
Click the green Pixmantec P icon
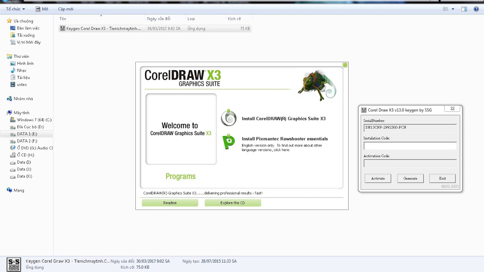click(228, 142)
